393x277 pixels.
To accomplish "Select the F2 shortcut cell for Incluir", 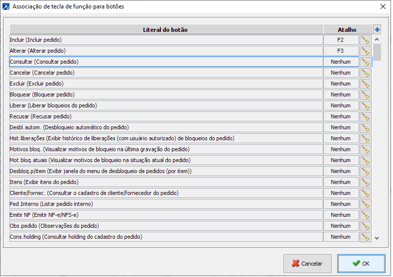I will tap(341, 40).
